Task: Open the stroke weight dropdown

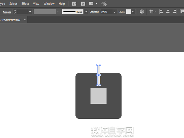Action: (x=30, y=12)
